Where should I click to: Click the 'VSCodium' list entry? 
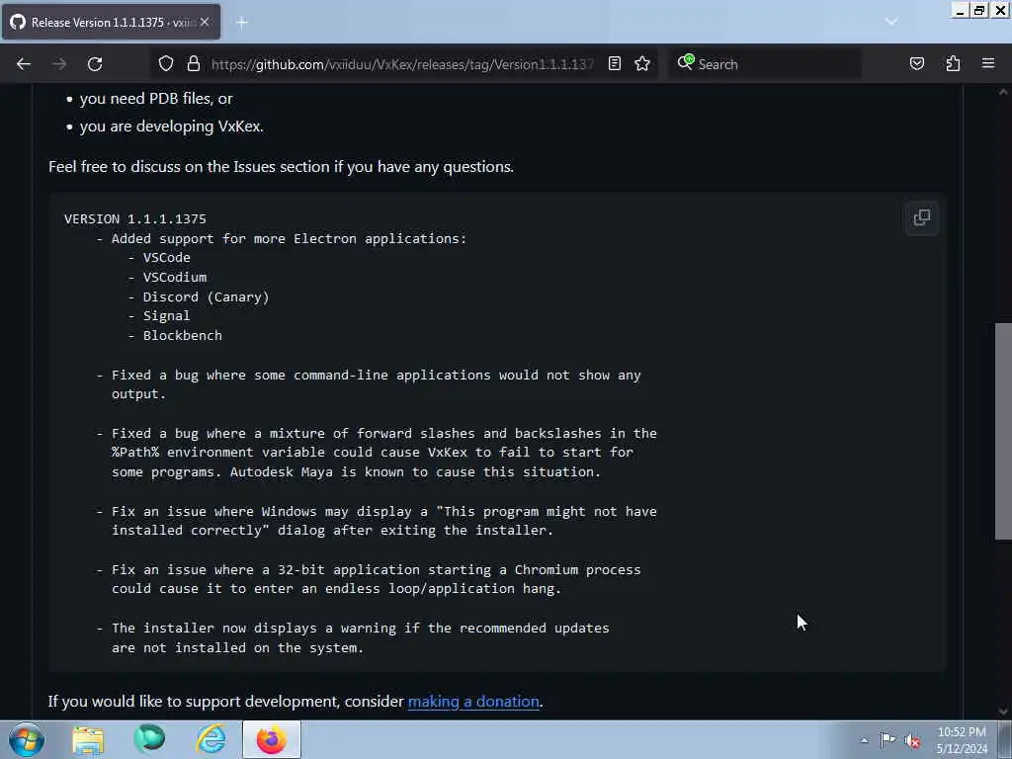(x=175, y=278)
